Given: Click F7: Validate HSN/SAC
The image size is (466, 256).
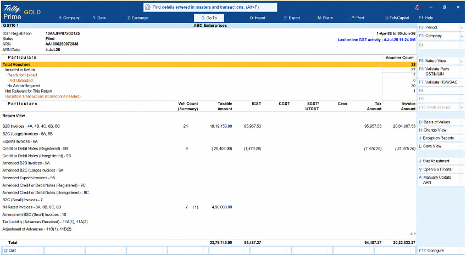Looking at the screenshot, I should 439,82.
